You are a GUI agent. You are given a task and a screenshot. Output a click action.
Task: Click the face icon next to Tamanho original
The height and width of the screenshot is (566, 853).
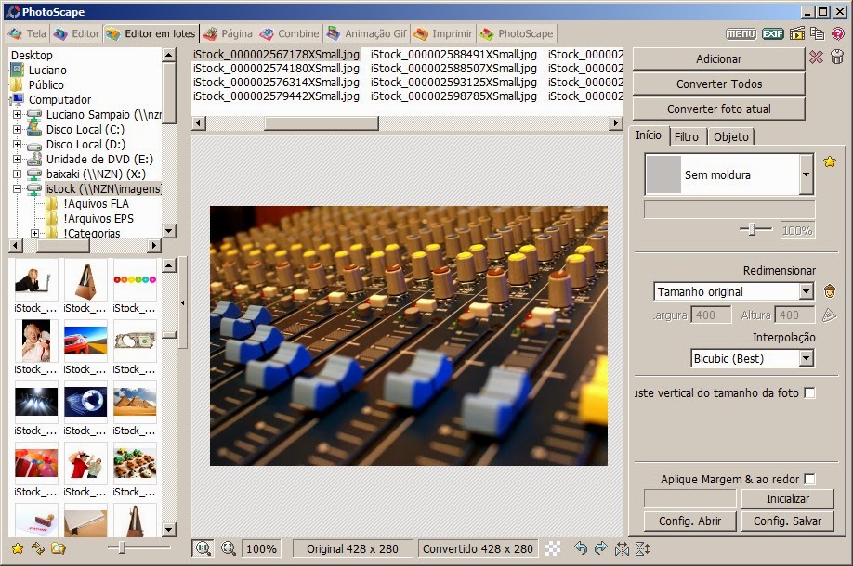(x=830, y=291)
